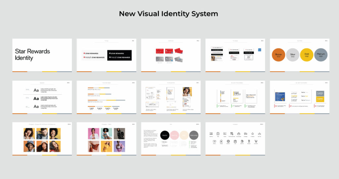Click the pink voice circle

(174, 135)
